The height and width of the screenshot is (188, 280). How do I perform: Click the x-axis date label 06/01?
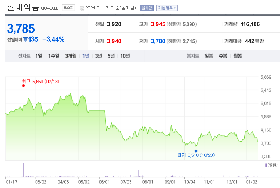(x=104, y=182)
